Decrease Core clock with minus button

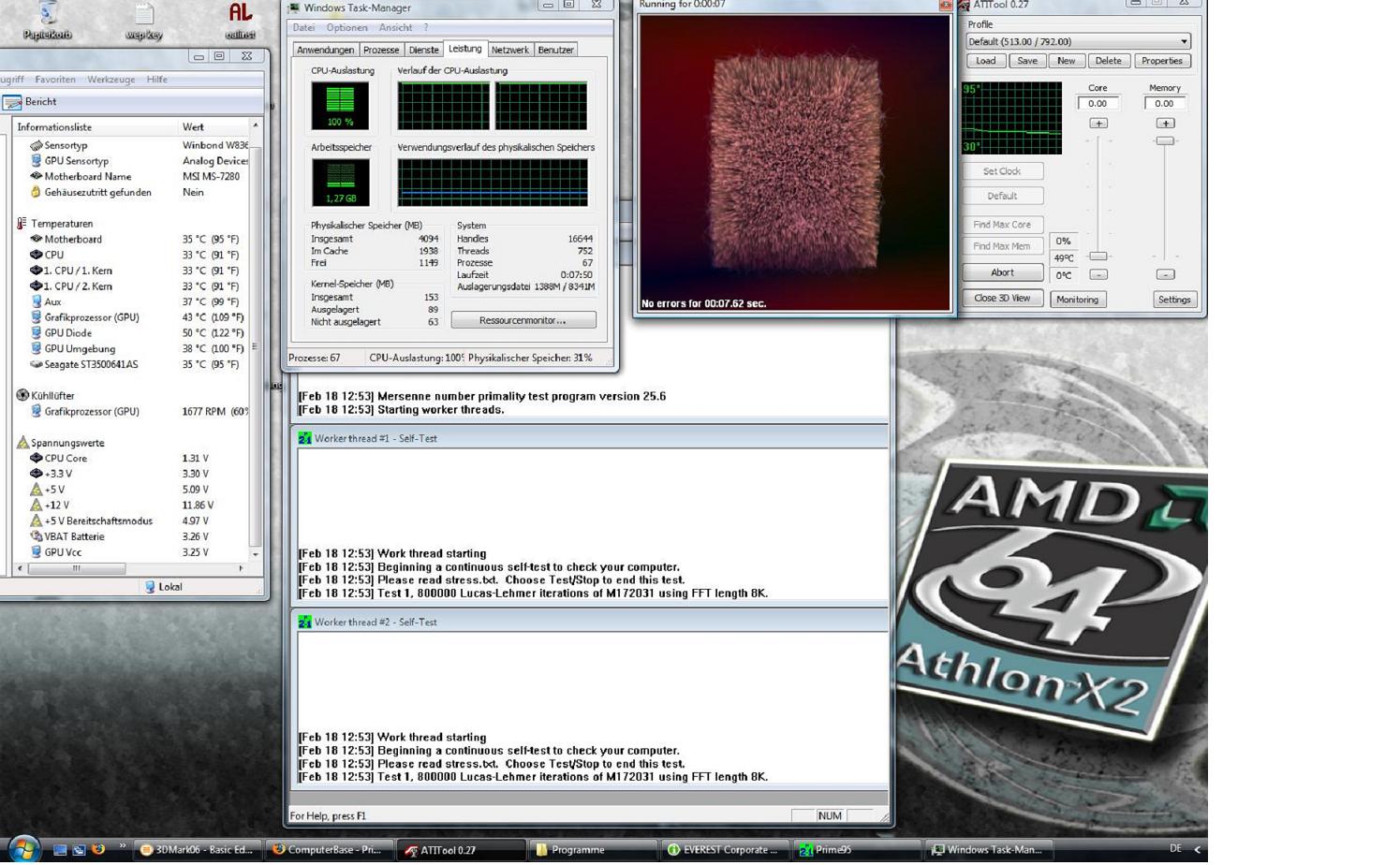point(1098,275)
